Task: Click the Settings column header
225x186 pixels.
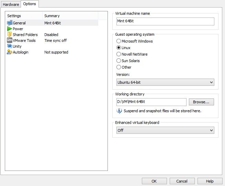Action: [24, 16]
